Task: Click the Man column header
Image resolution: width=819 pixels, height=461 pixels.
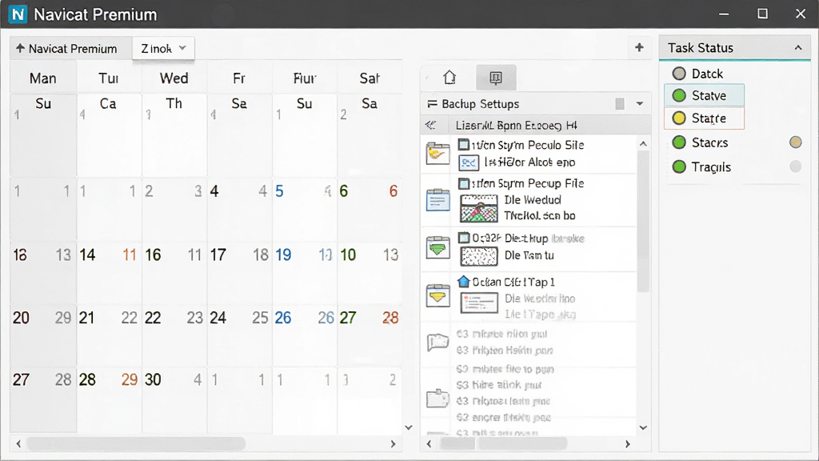Action: pos(43,78)
